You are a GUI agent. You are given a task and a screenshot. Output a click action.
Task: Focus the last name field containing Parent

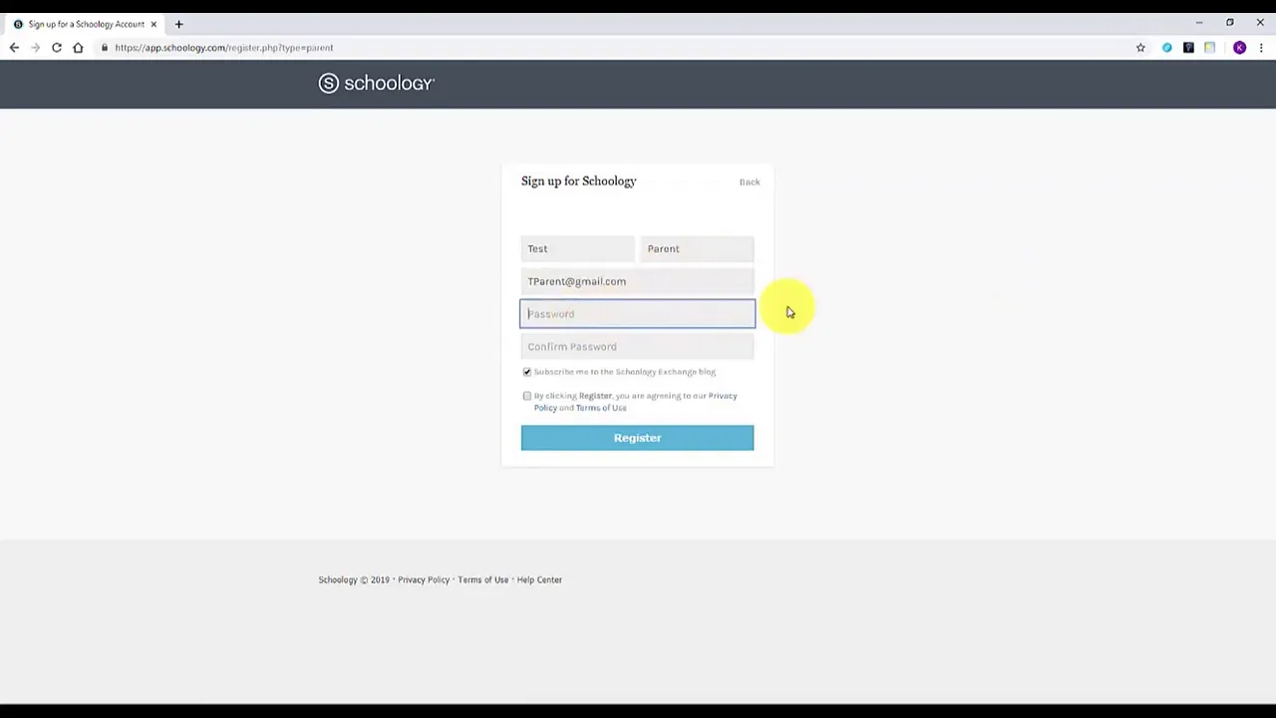tap(698, 248)
